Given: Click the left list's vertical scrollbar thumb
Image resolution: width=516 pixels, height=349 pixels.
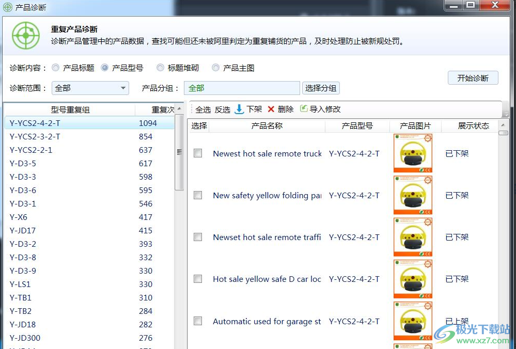Looking at the screenshot, I should coord(179,152).
